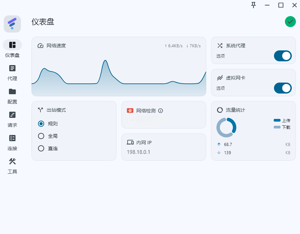The width and height of the screenshot is (300, 234).
Task: Click the traffic donut chart
Action: 226,127
